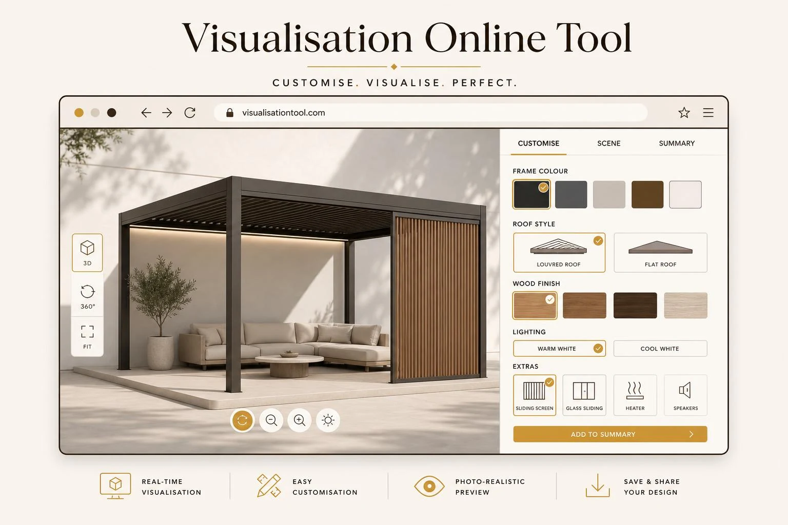Viewport: 788px width, 525px height.
Task: Pick the brown frame colour swatch
Action: point(647,194)
